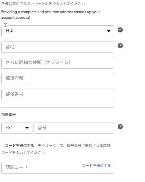
Task: Click the 認証コード verification code field
Action: [58, 168]
